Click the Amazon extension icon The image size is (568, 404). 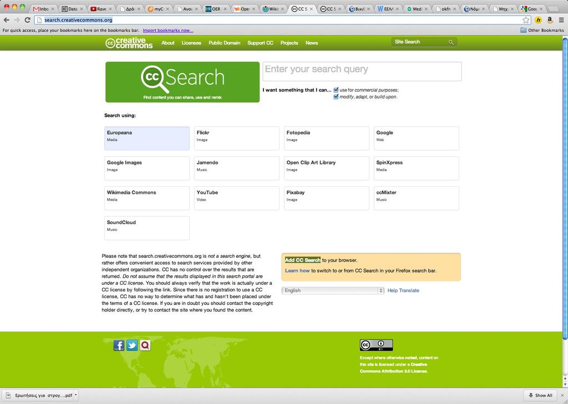pyautogui.click(x=550, y=21)
